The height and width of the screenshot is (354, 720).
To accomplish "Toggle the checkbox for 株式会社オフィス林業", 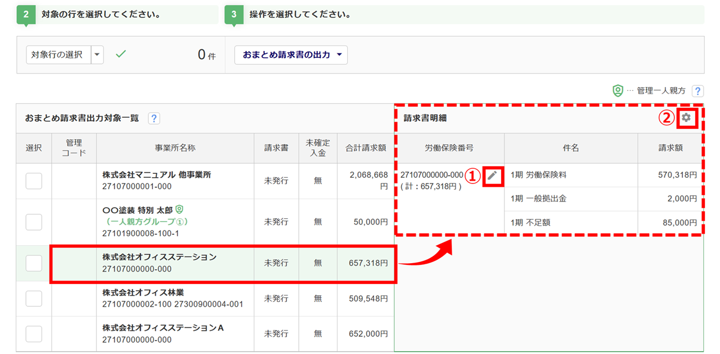I will pos(34,298).
